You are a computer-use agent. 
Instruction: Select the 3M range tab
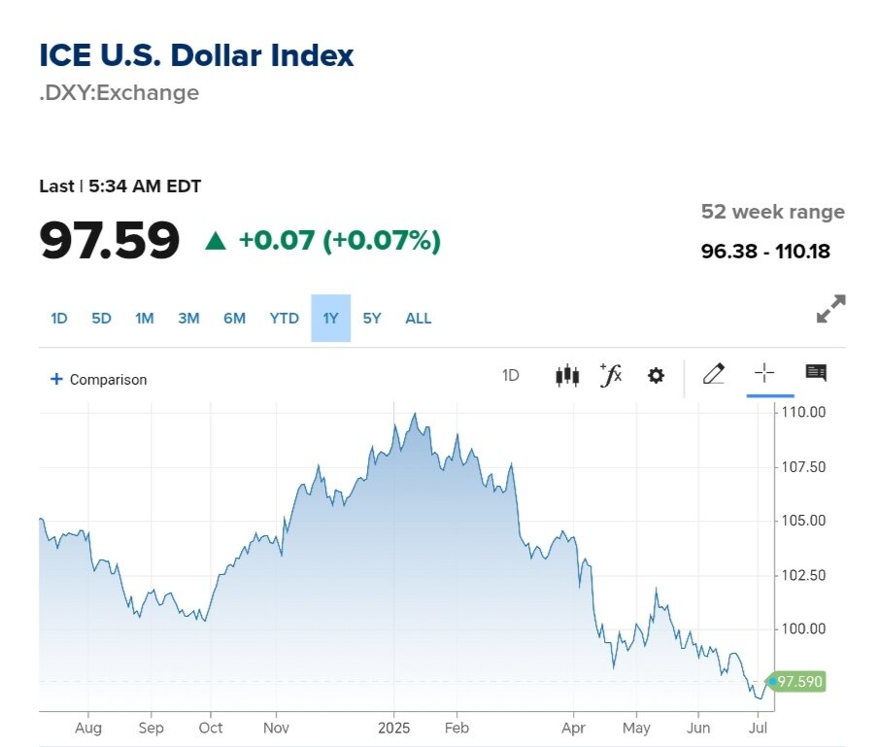point(188,319)
